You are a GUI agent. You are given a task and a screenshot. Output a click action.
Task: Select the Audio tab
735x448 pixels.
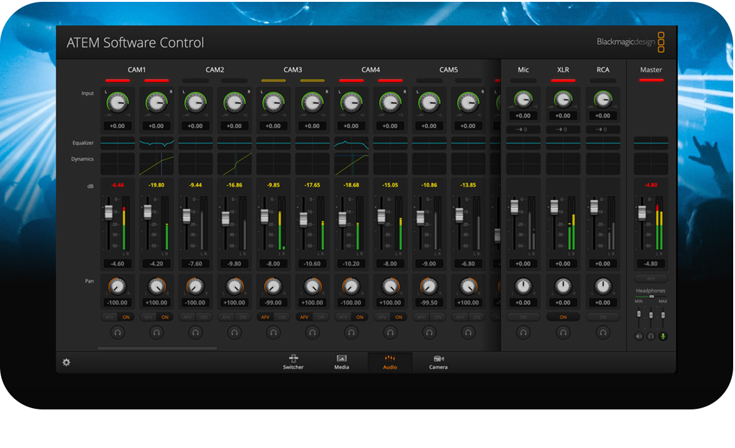pyautogui.click(x=390, y=362)
